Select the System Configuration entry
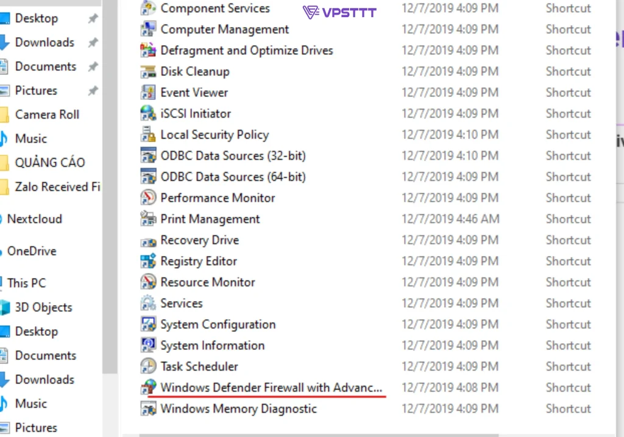This screenshot has height=437, width=624. coord(218,324)
